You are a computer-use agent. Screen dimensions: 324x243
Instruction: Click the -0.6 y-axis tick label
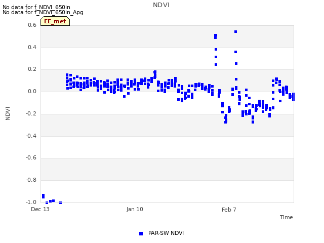(31, 158)
